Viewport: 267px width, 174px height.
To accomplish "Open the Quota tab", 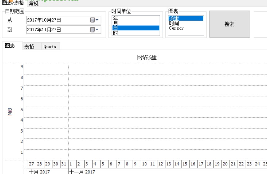I will pyautogui.click(x=50, y=46).
